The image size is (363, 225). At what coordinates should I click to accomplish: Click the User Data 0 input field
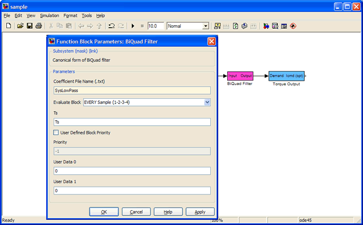pyautogui.click(x=132, y=171)
